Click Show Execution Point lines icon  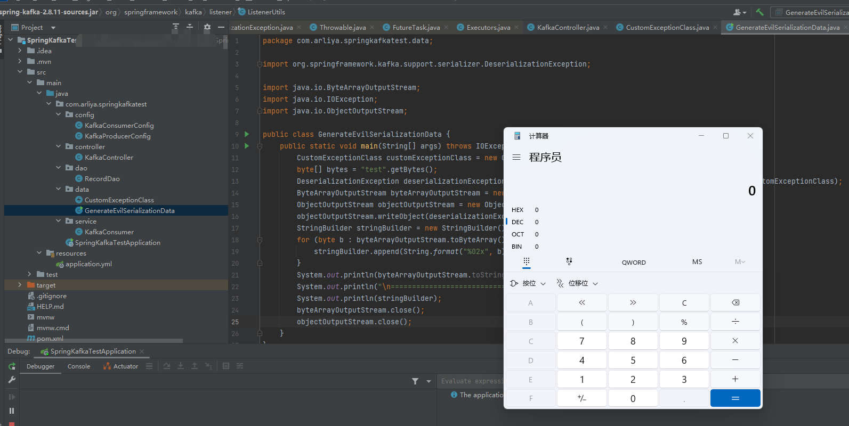tap(149, 366)
